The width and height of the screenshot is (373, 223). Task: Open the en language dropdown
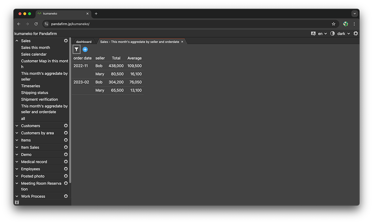coord(322,34)
